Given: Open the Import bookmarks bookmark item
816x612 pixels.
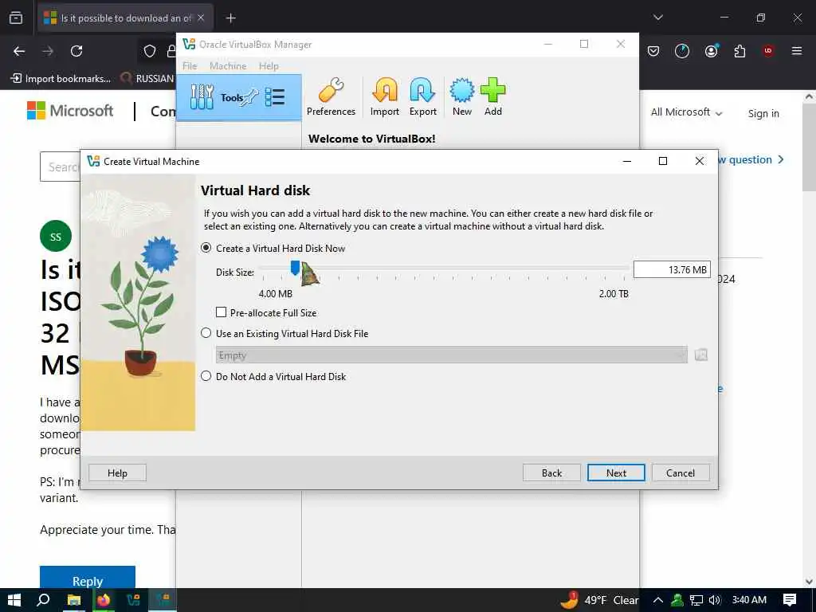Looking at the screenshot, I should (x=61, y=79).
